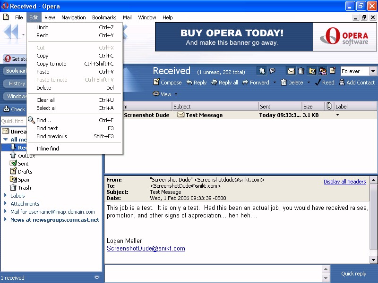378x283 pixels.
Task: Click the Compose button
Action: 168,83
